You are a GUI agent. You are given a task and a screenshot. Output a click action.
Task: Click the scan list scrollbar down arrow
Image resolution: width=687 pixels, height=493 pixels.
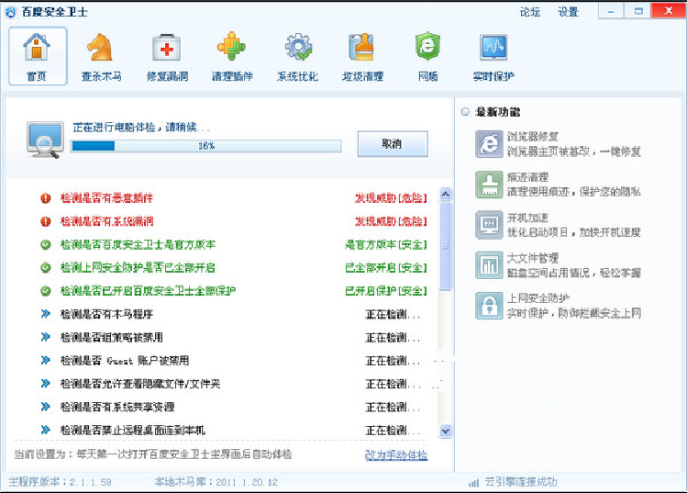point(446,431)
